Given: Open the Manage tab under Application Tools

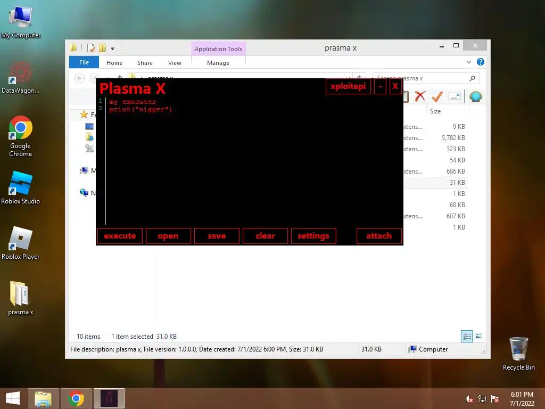Looking at the screenshot, I should [218, 63].
